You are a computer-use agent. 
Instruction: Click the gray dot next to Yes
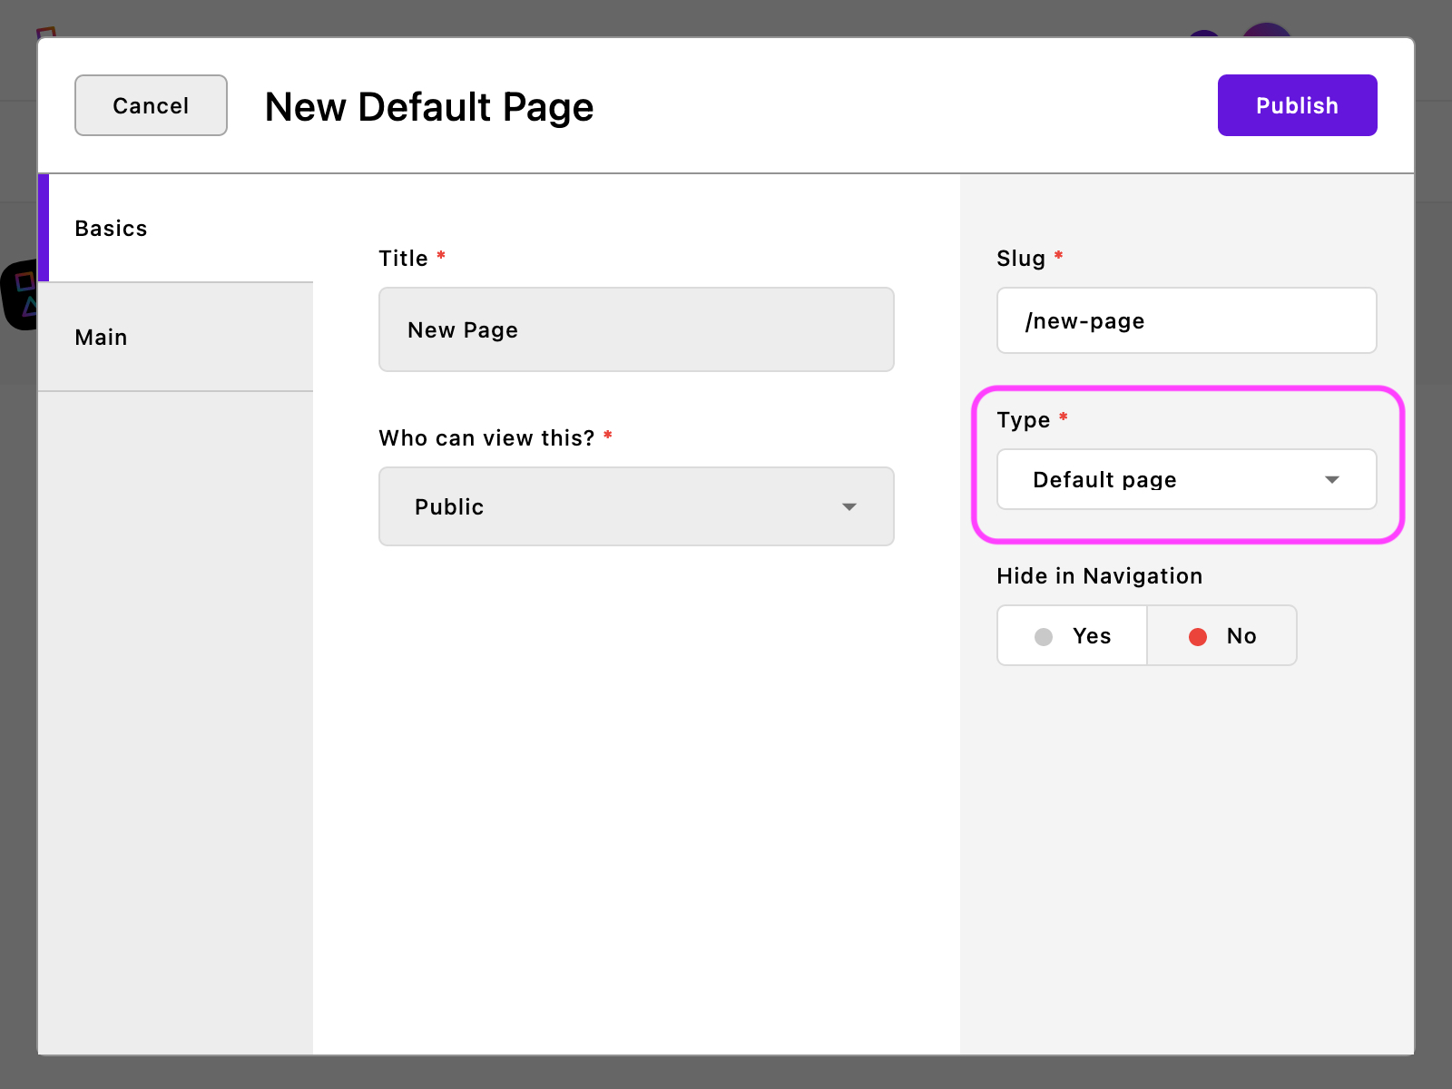pos(1044,636)
